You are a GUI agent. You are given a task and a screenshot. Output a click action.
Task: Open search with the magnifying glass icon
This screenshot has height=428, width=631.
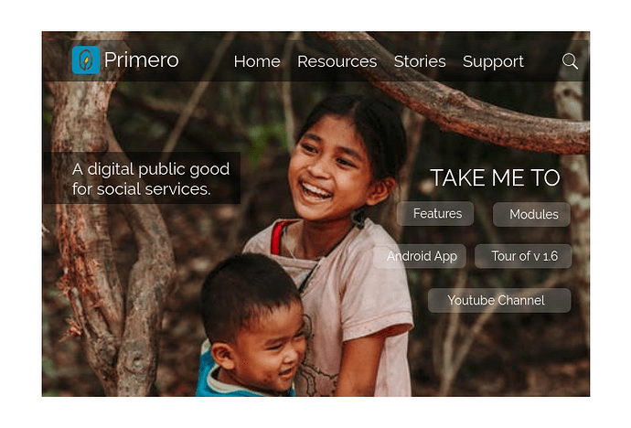[x=570, y=61]
